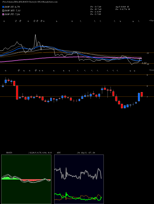
Task: Click the 'Pre C: 7.03' close value
Action: [96, 14]
